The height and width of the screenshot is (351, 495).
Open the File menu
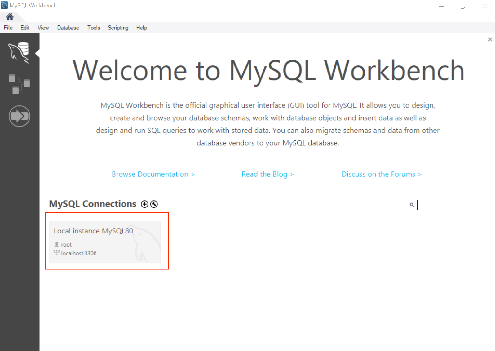8,28
